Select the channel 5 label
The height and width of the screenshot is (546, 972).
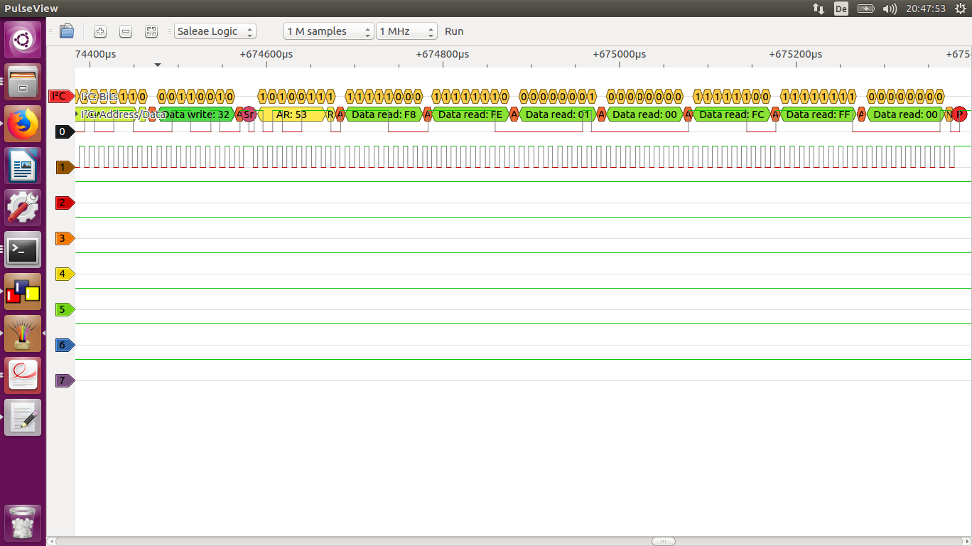click(64, 309)
